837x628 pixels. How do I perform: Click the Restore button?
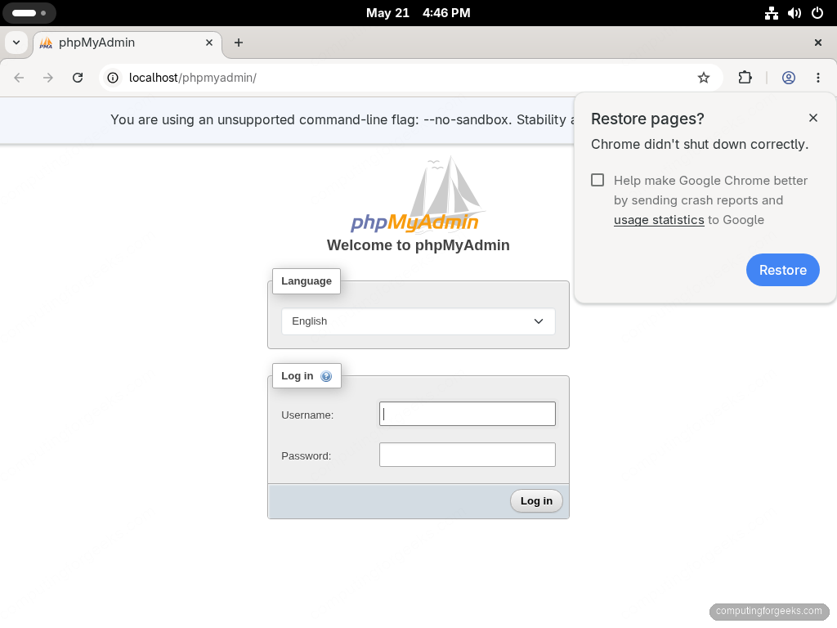click(782, 270)
